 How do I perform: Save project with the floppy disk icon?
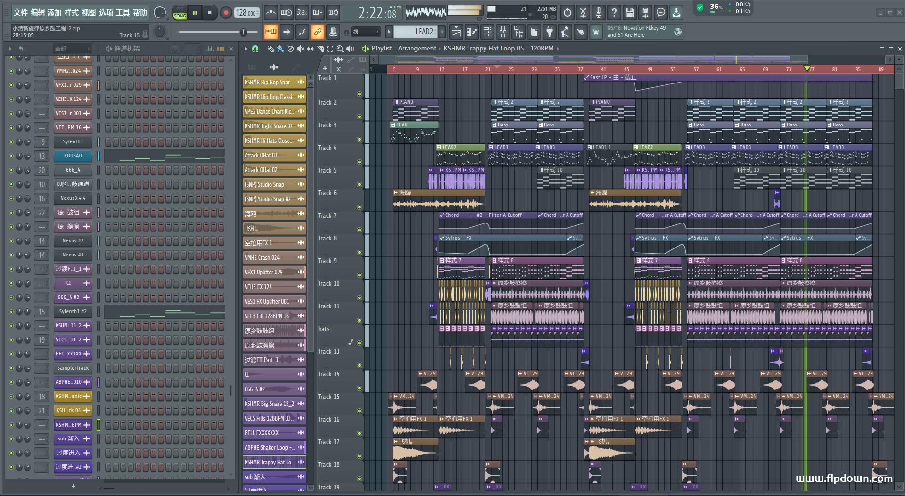click(x=630, y=13)
